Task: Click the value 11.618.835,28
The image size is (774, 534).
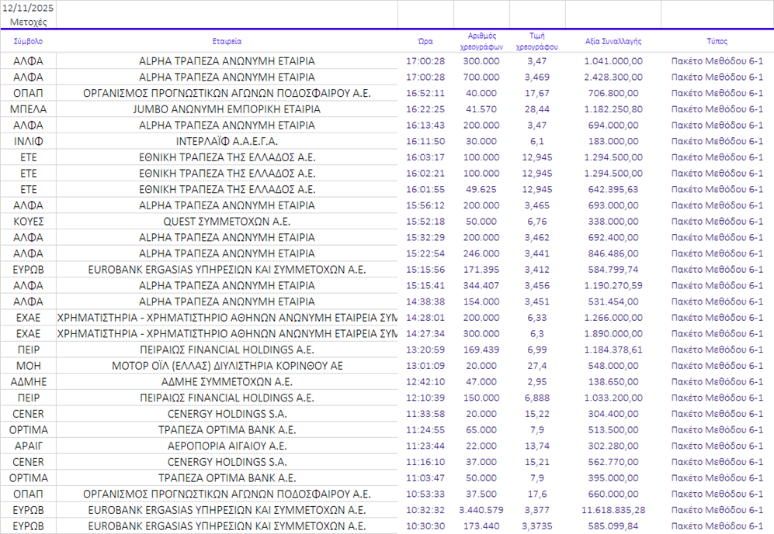Action: tap(613, 510)
